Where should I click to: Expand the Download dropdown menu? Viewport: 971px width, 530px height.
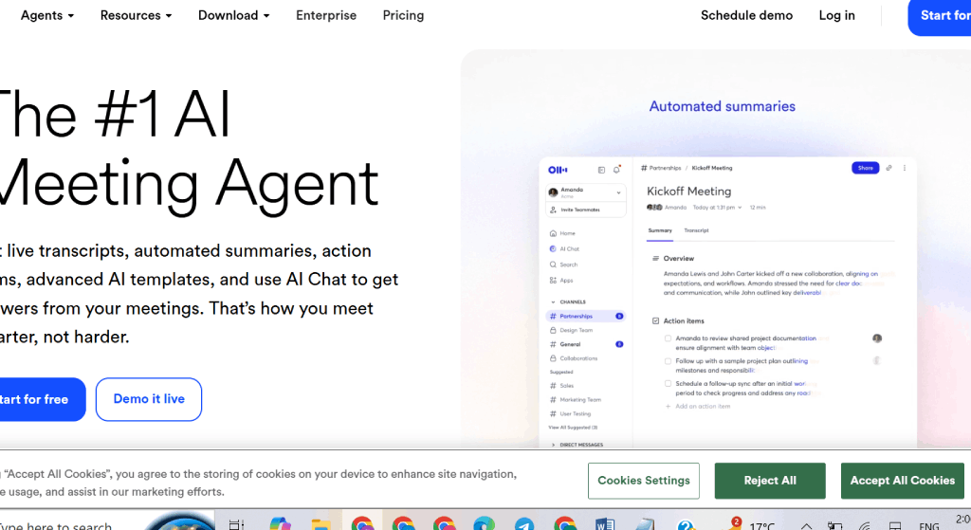pos(233,15)
